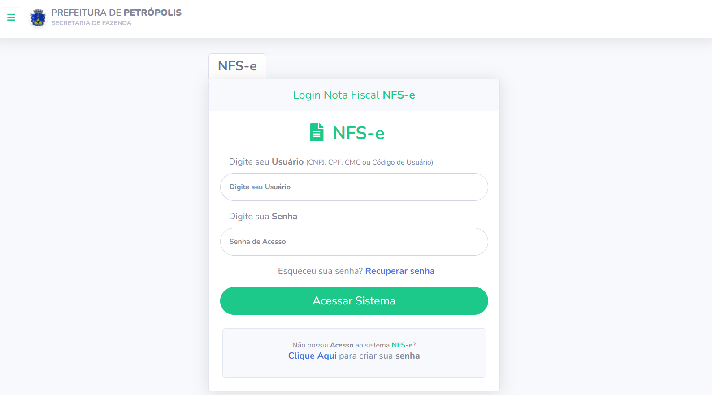Viewport: 712px width, 395px height.
Task: Click the Digite seu Usuário label text
Action: click(x=266, y=162)
